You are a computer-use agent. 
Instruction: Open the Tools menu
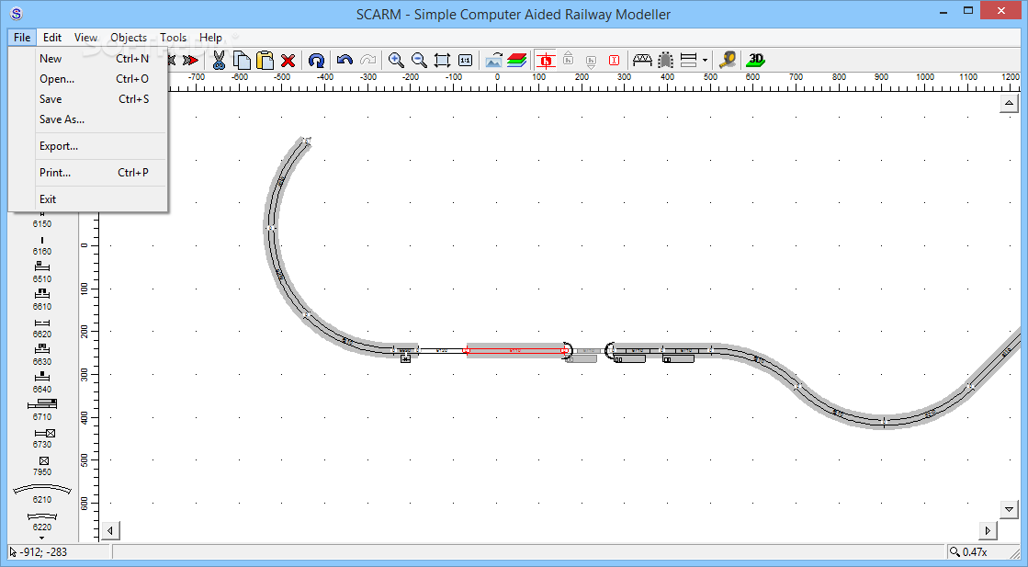173,38
